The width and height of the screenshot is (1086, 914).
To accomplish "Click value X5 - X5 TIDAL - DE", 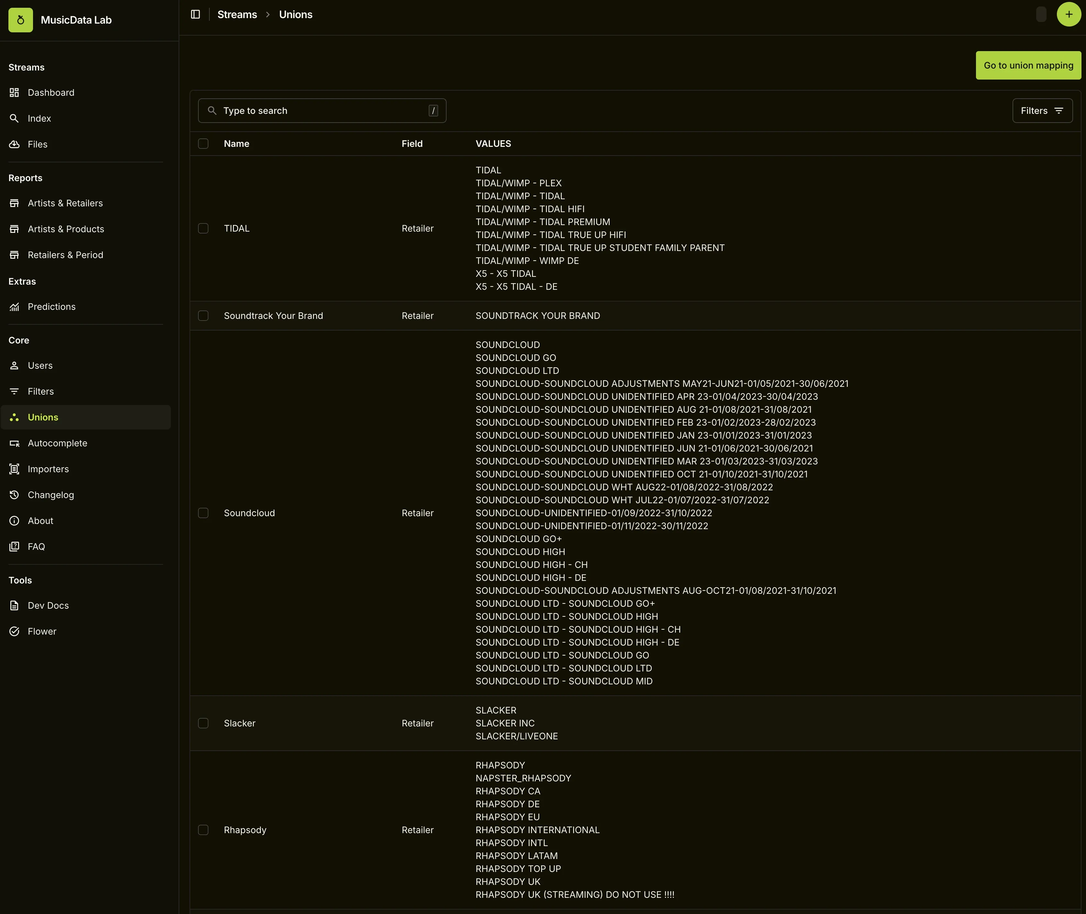I will (x=516, y=287).
